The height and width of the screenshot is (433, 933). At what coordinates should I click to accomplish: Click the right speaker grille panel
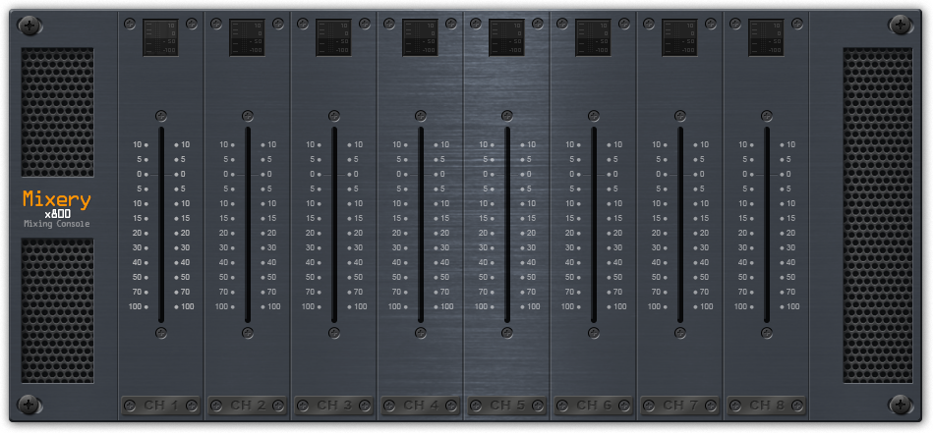coord(877,215)
